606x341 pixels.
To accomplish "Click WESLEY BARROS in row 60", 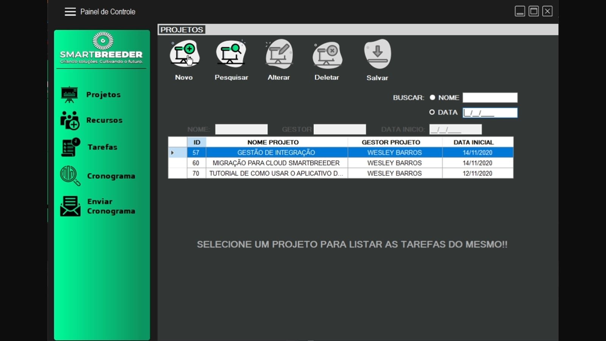I will [395, 163].
